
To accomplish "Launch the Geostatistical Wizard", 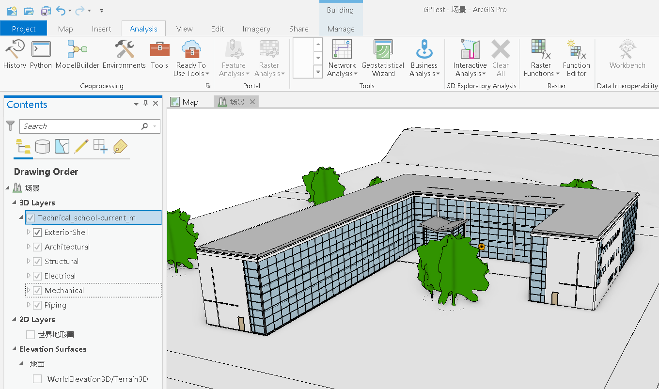I will click(x=383, y=57).
